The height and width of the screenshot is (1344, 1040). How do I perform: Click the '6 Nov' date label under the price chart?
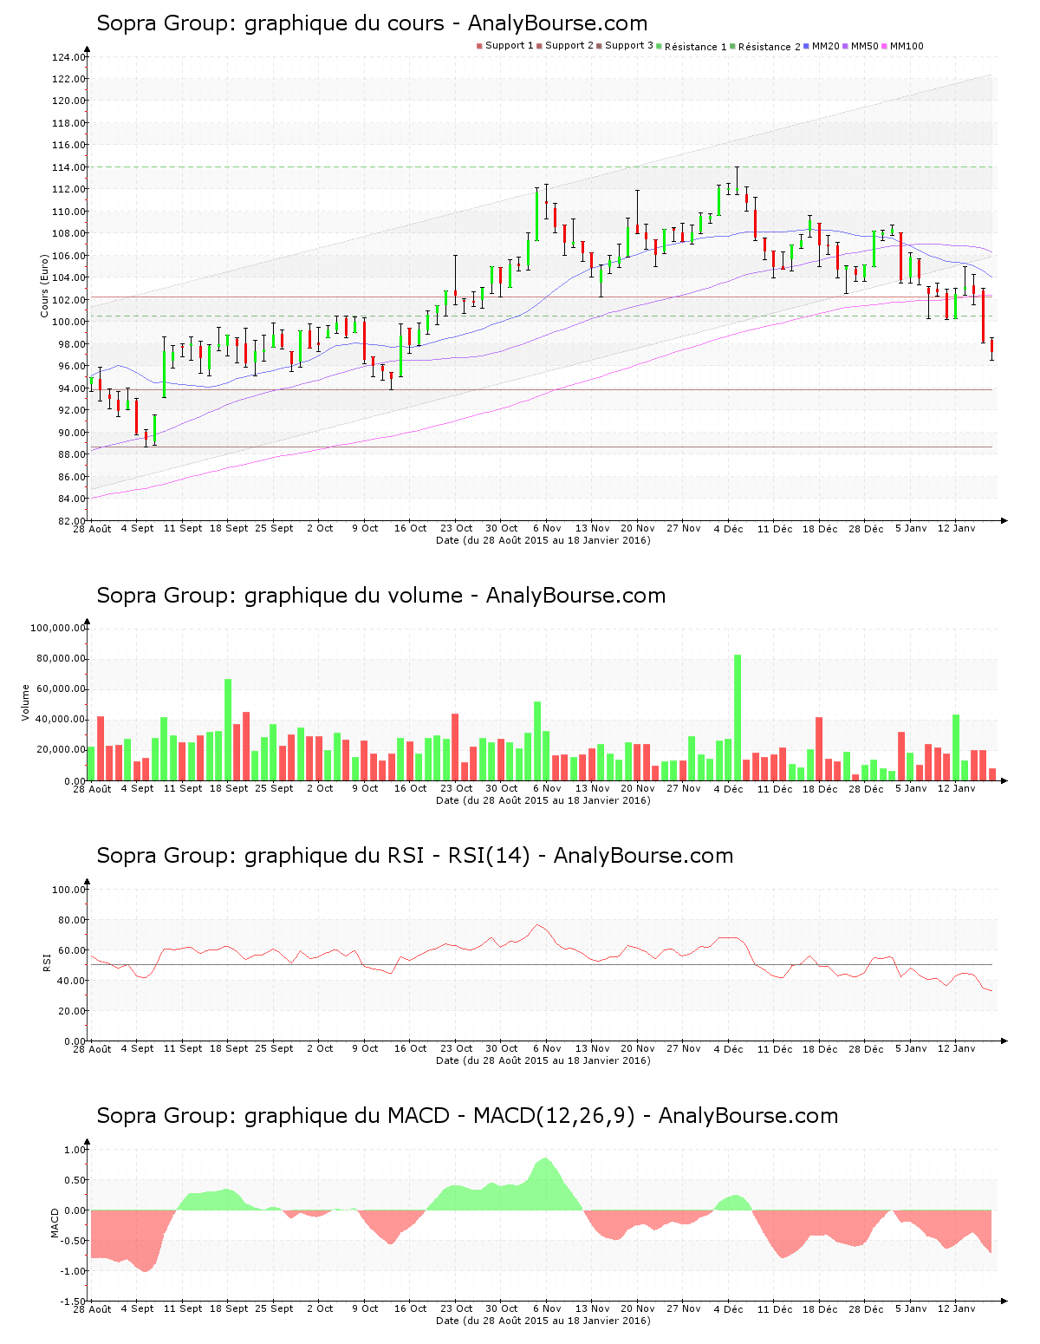tap(547, 528)
